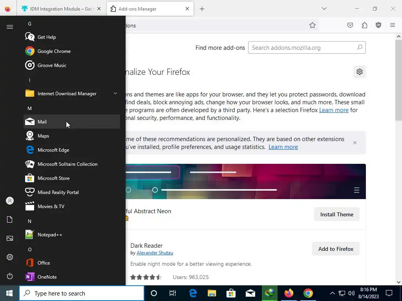Screen dimensions: 402x301
Task: Open Microsoft Store from Start list
Action: pos(72,178)
